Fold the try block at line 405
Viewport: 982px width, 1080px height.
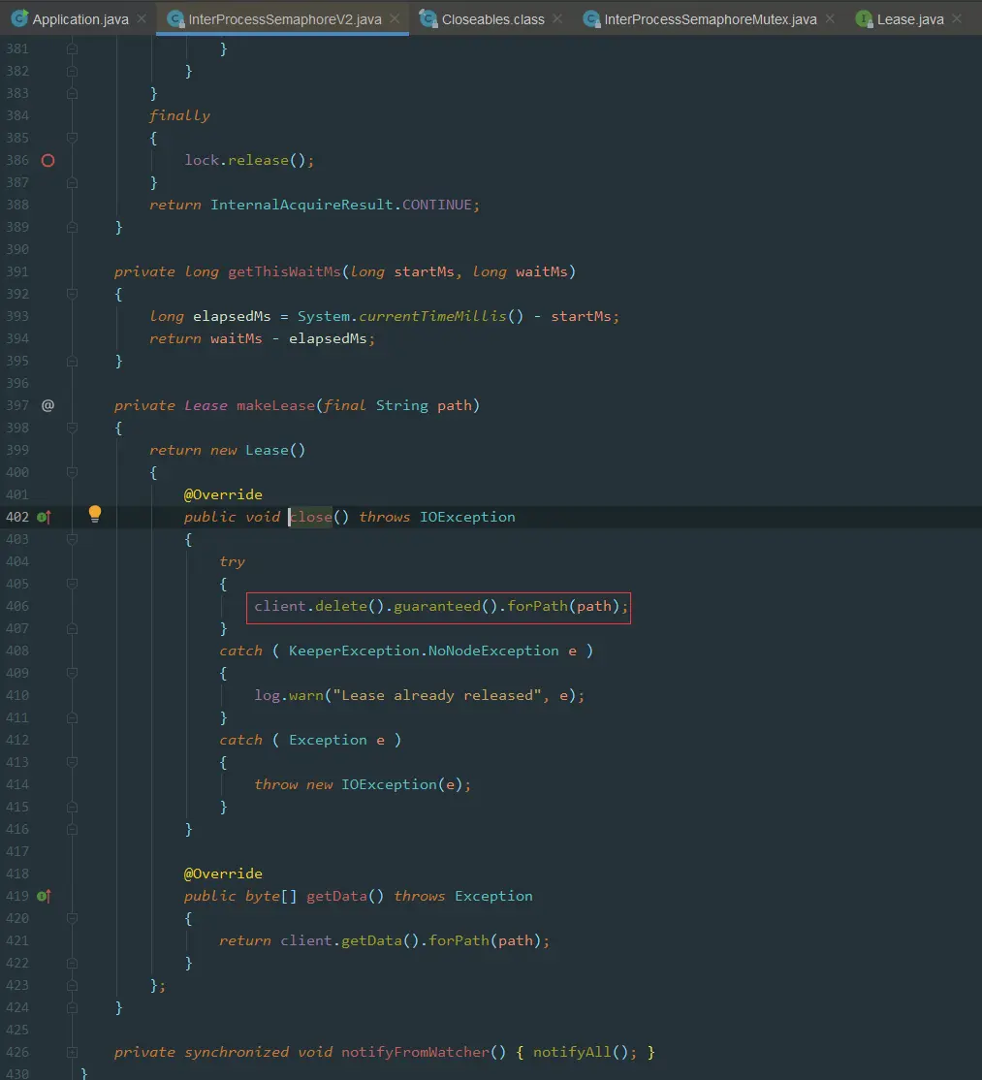coord(73,584)
